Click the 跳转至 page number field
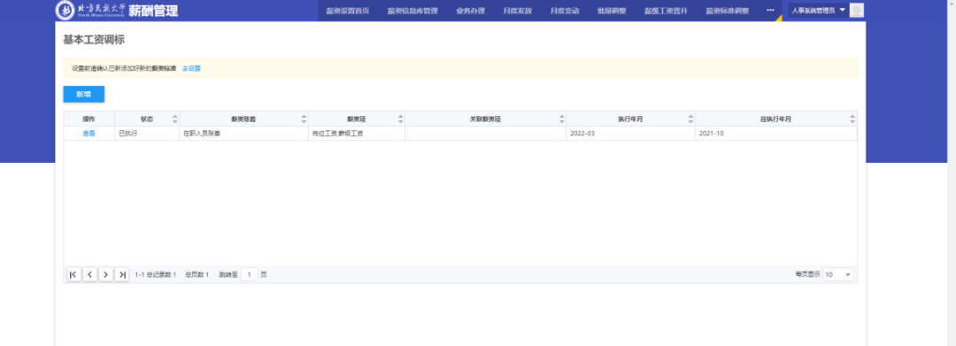 (x=249, y=274)
